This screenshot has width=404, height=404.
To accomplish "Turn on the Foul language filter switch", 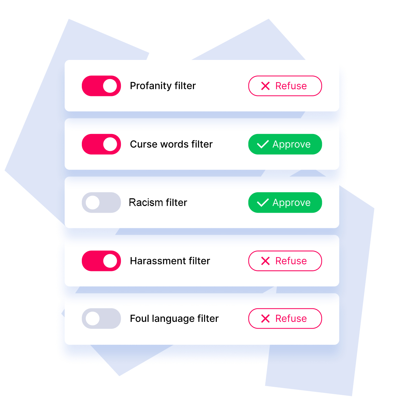I will [x=101, y=318].
